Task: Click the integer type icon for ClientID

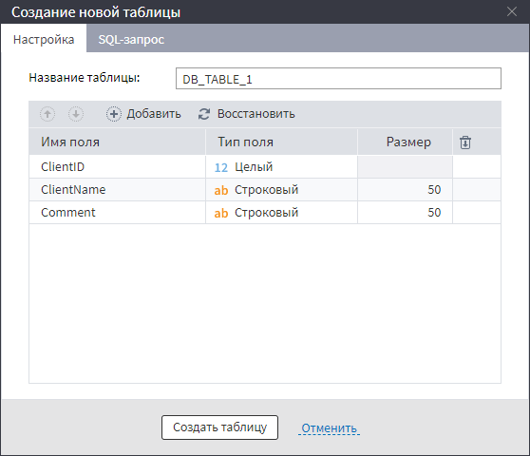Action: tap(221, 167)
